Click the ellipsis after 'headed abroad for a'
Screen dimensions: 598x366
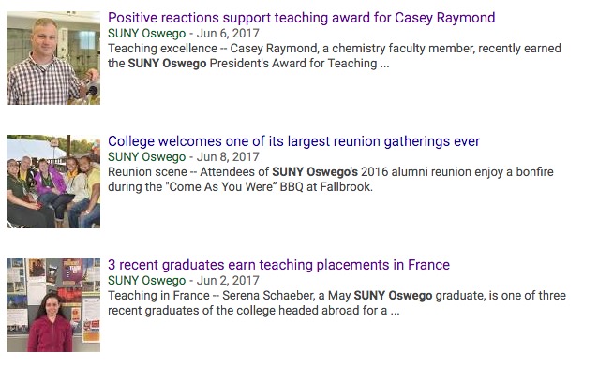[x=396, y=313]
